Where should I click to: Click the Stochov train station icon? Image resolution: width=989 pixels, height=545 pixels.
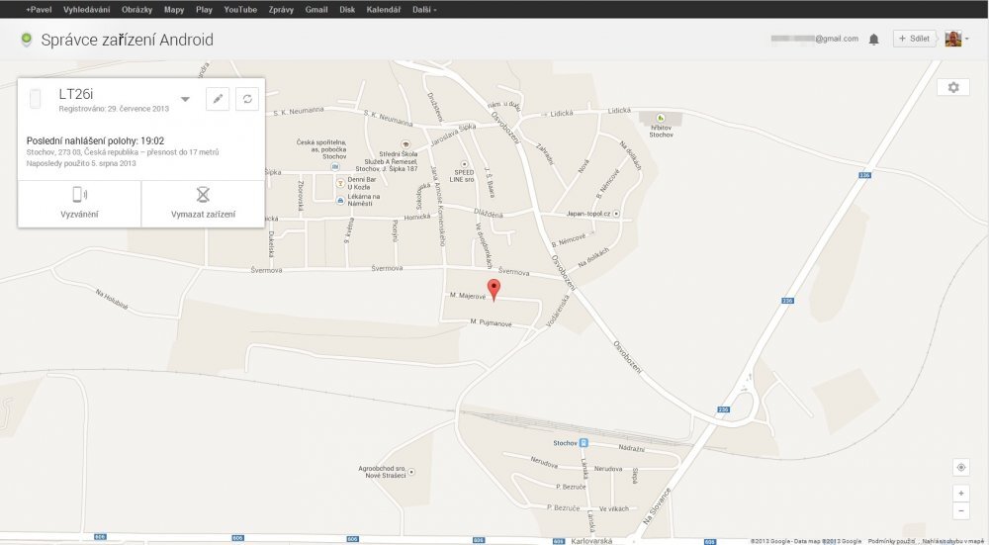click(584, 443)
